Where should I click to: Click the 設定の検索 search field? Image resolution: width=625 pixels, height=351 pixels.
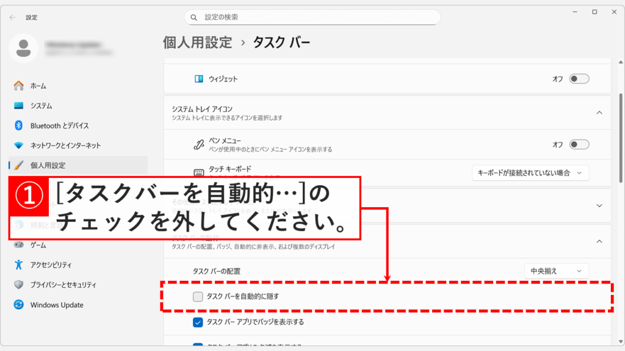pyautogui.click(x=312, y=17)
